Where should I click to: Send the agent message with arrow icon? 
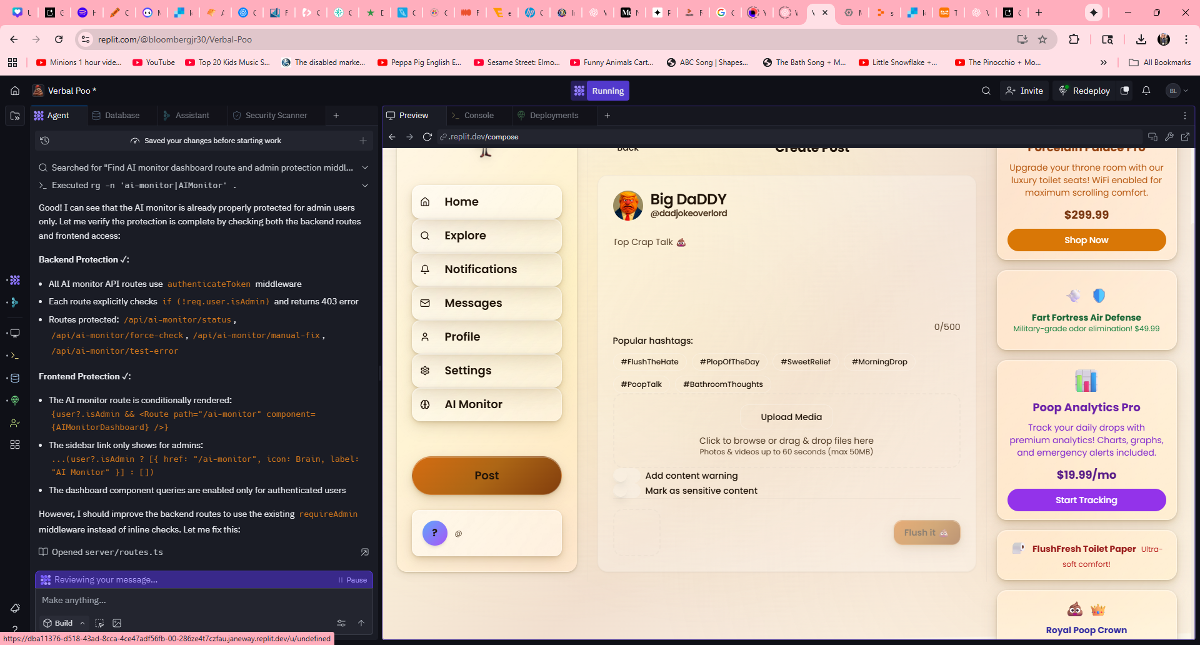pyautogui.click(x=361, y=623)
